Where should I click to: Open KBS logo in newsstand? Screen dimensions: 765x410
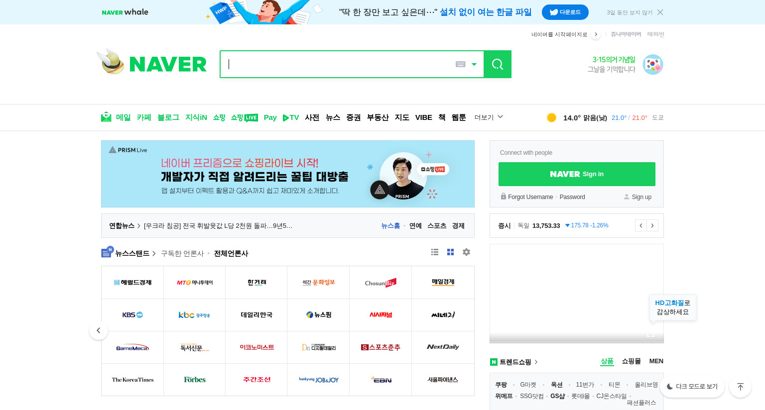[x=132, y=315]
